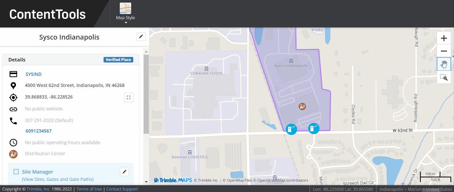This screenshot has width=454, height=192.
Task: Edit the Sysco Indianapolis place name
Action: [x=141, y=37]
